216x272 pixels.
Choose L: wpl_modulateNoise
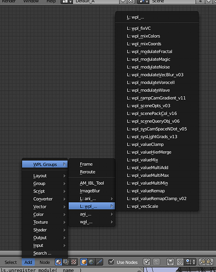[x=157, y=67]
